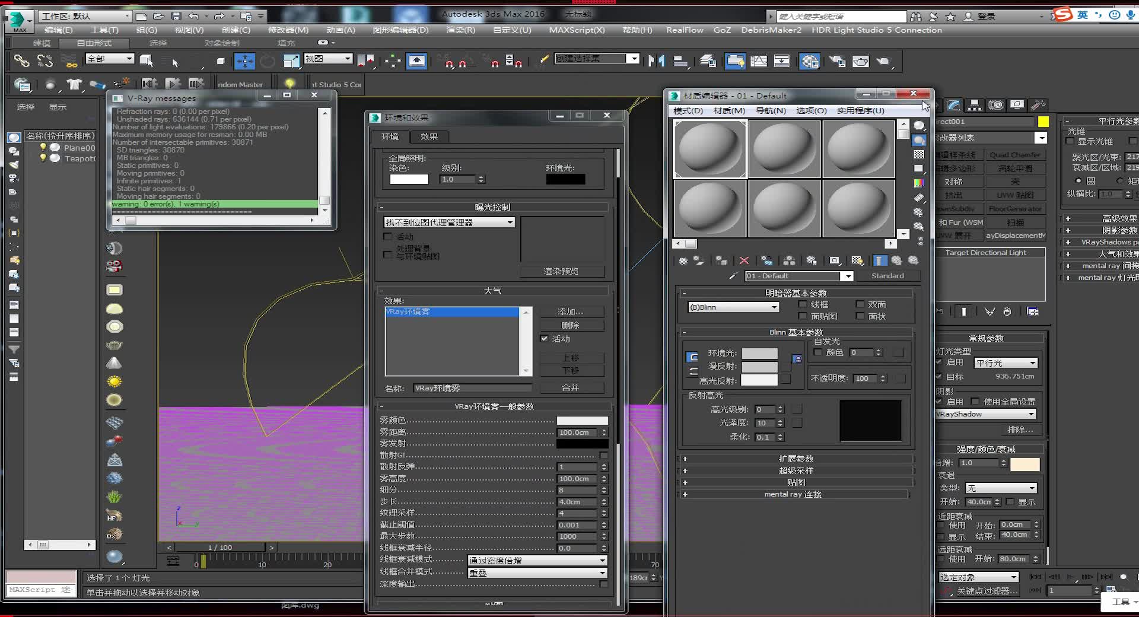
Task: Click 添加... button for atmosphere effects
Action: pos(571,311)
